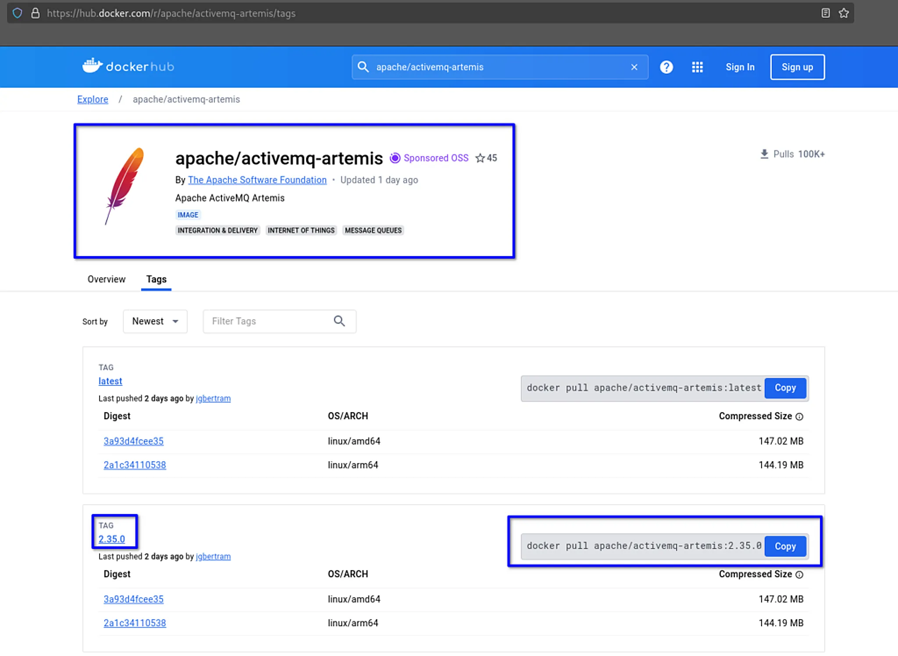Select the 2.35.0 docker pull command text
Image resolution: width=898 pixels, height=656 pixels.
click(x=644, y=546)
